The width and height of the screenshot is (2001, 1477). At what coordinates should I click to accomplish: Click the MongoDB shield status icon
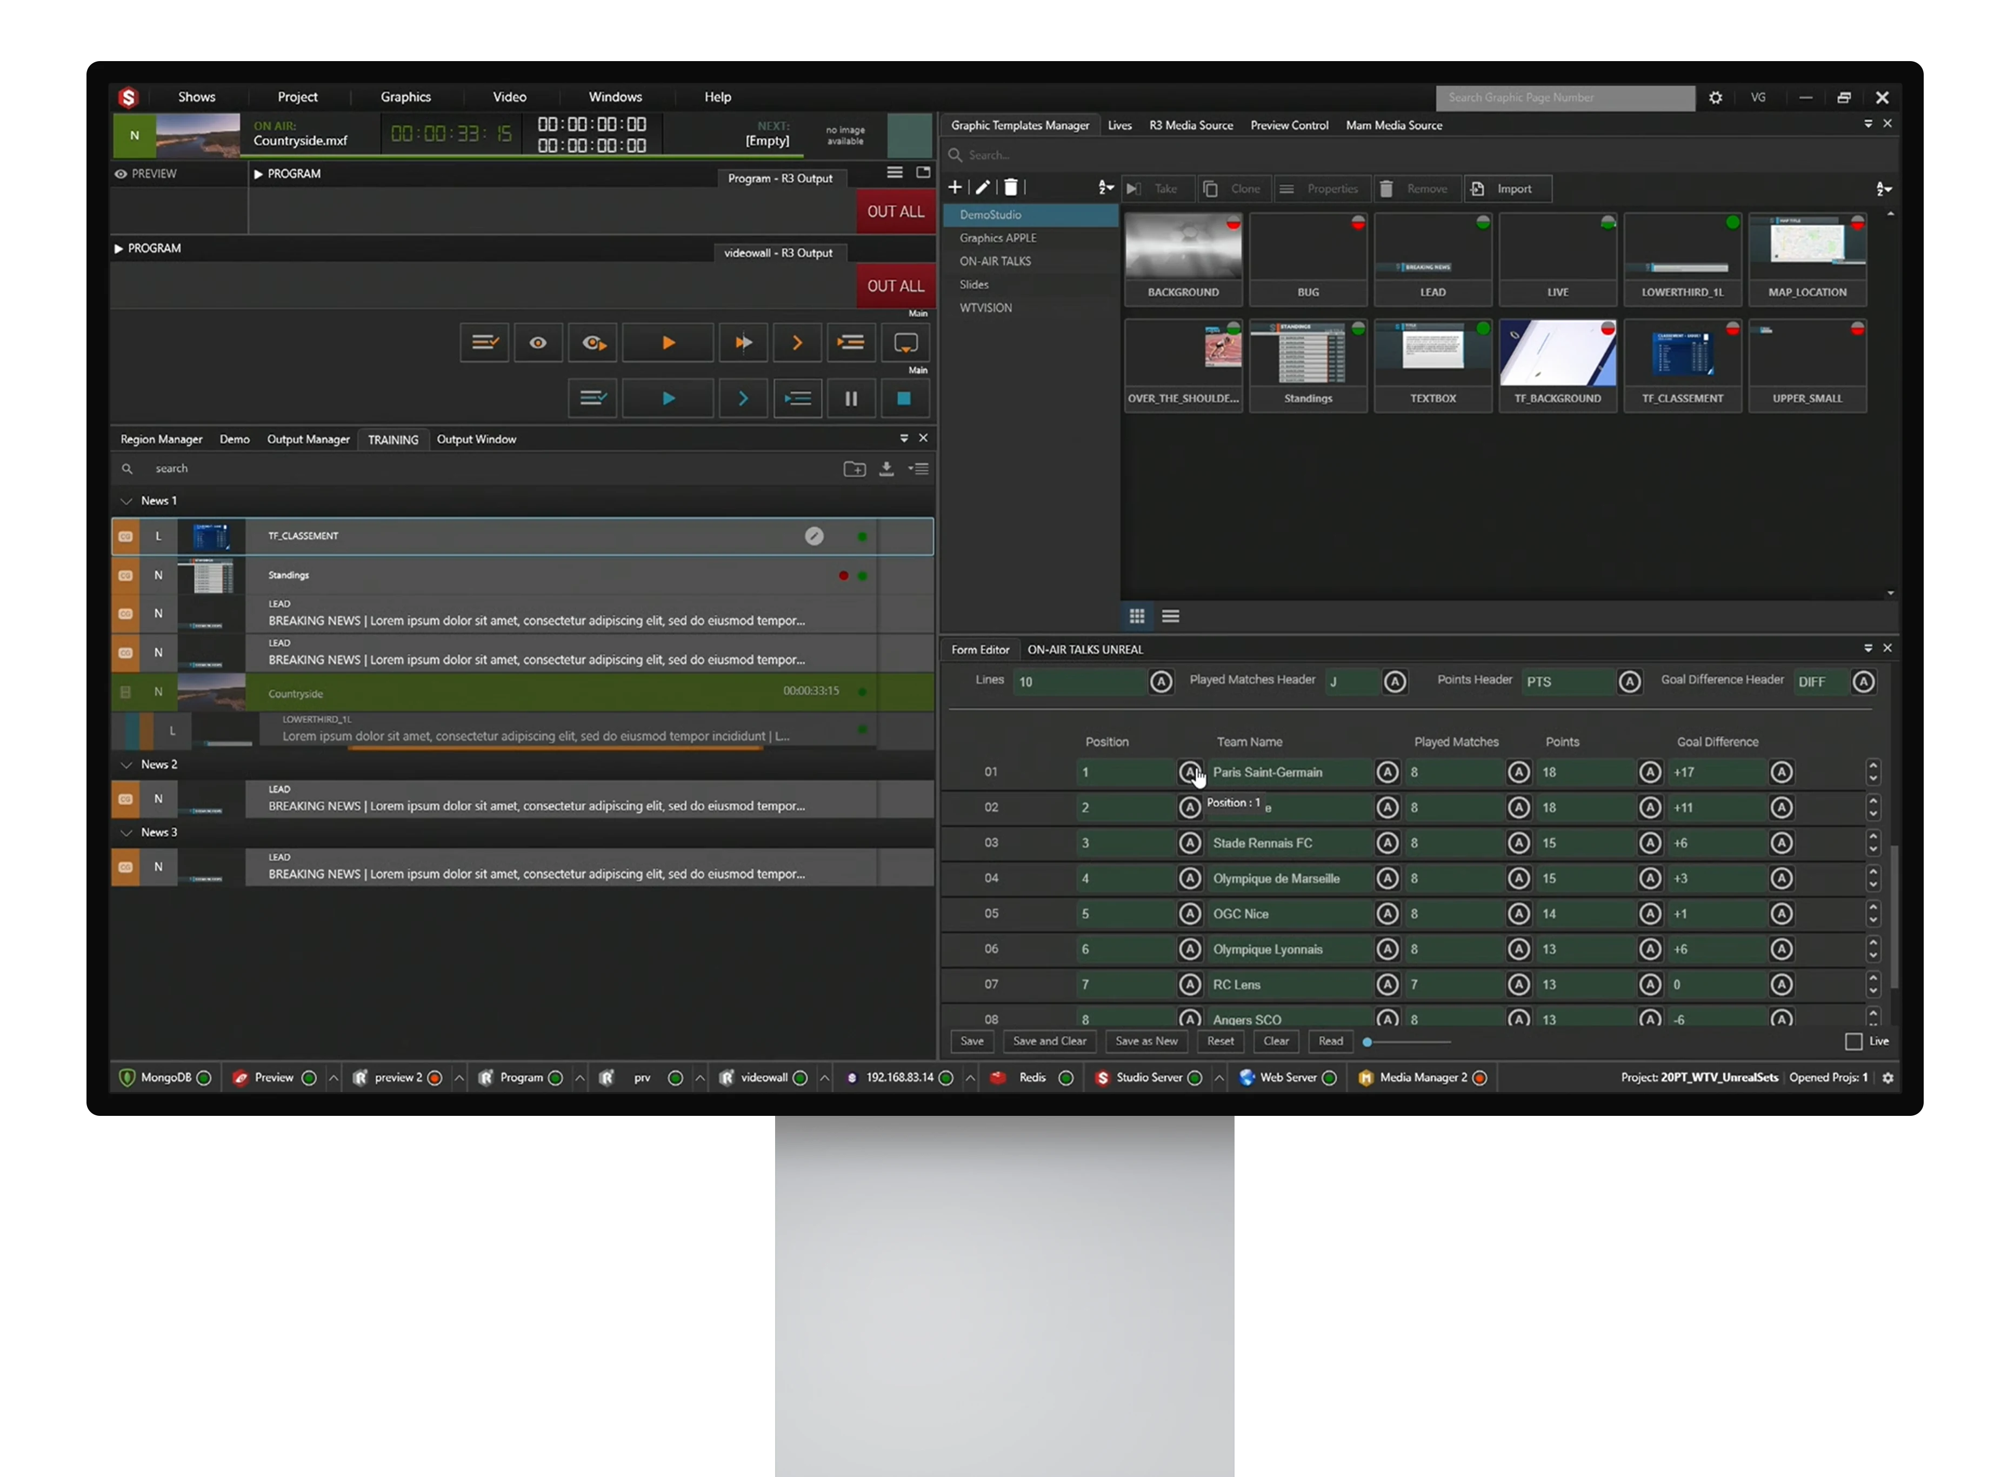pos(127,1078)
